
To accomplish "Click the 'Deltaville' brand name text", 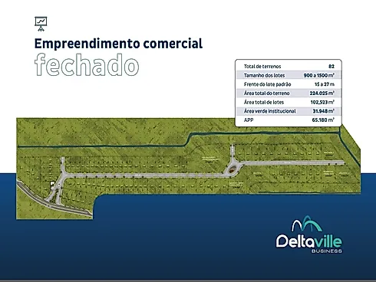I will 308,241.
